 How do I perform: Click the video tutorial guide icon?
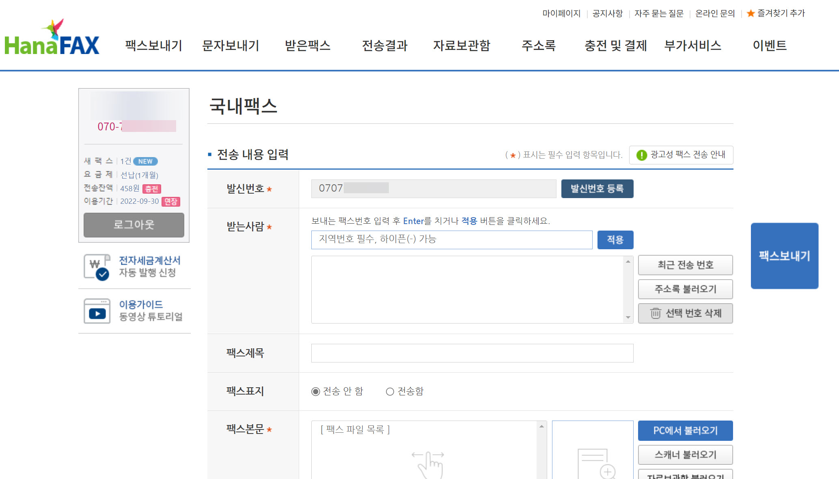pyautogui.click(x=97, y=311)
